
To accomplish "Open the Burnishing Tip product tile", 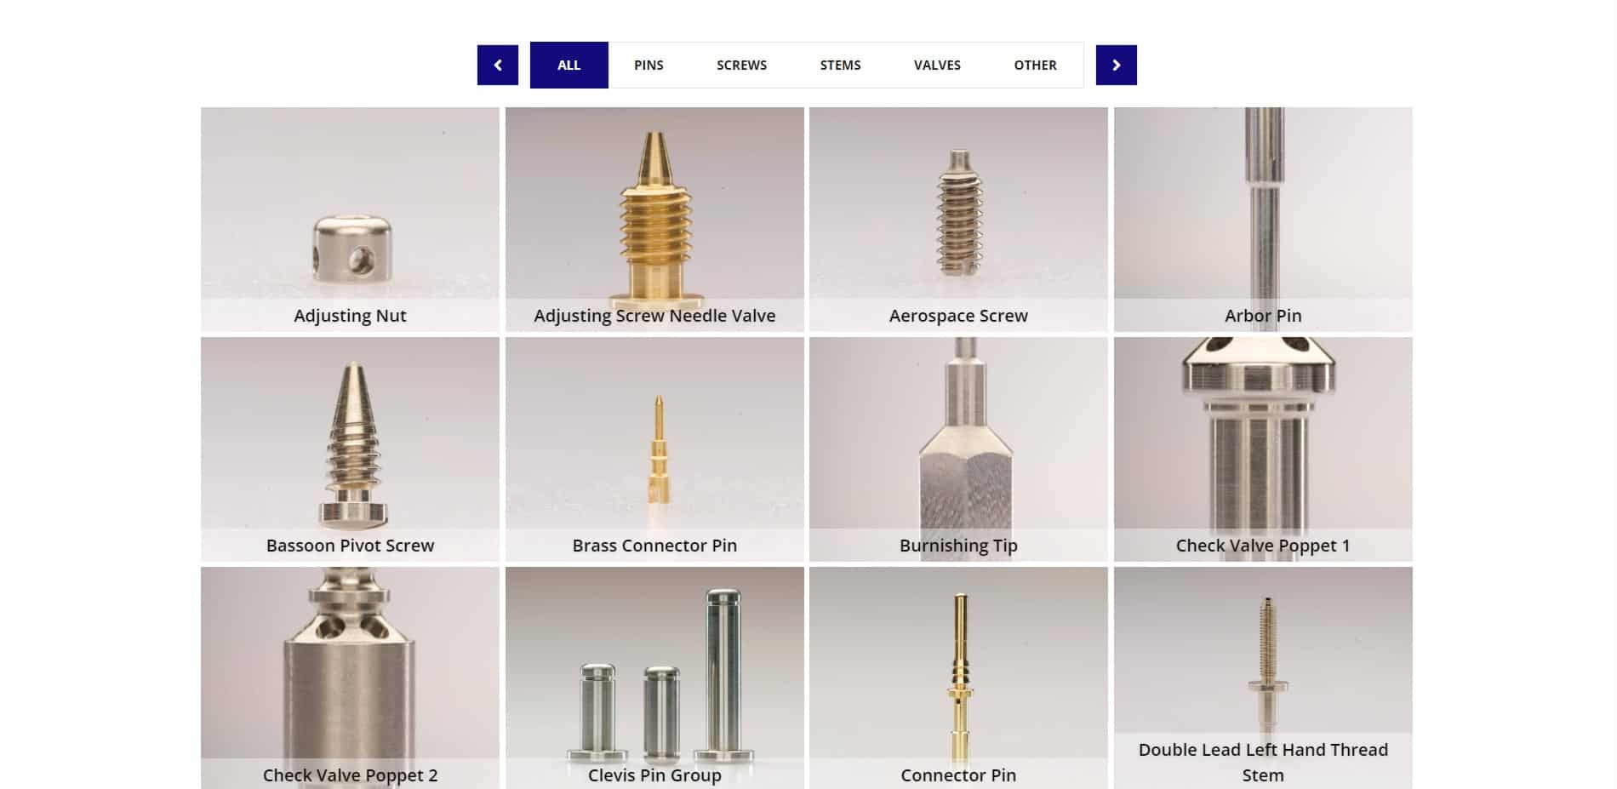I will 958,449.
